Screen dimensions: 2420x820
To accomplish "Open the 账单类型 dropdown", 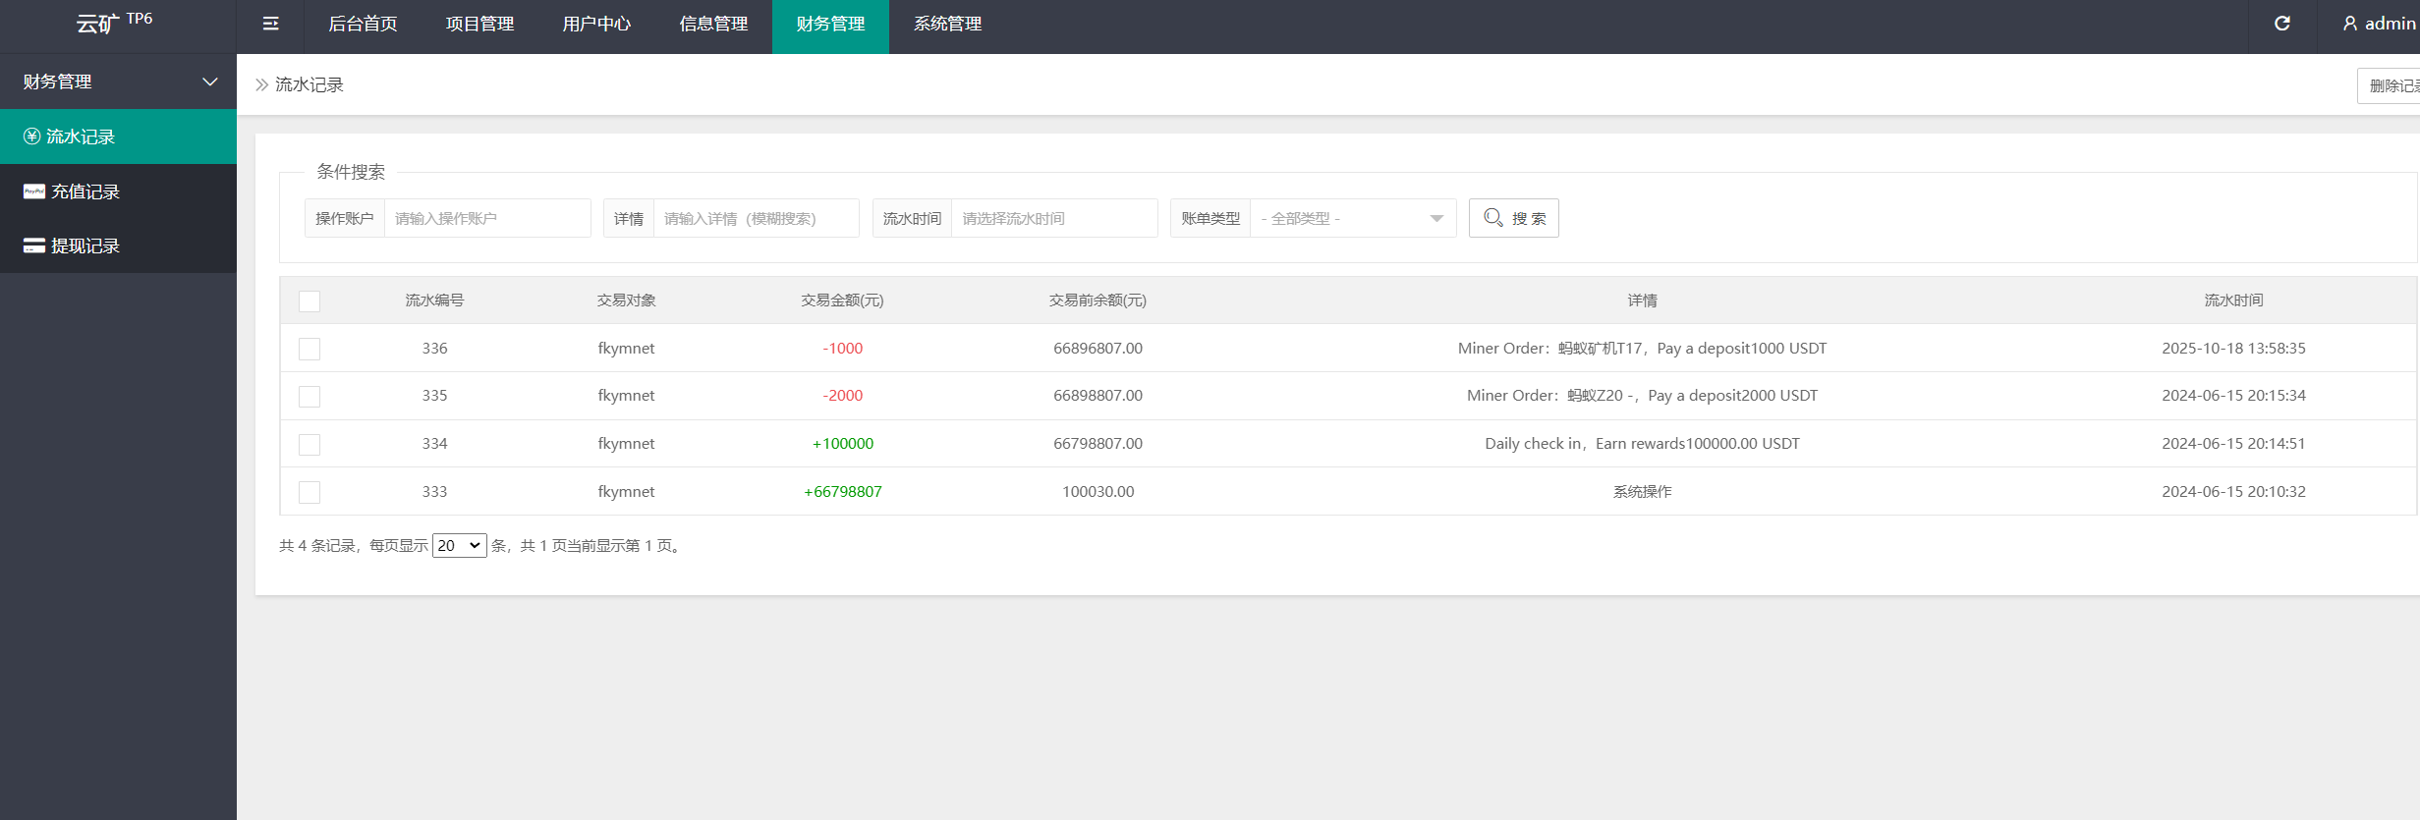I will 1352,218.
